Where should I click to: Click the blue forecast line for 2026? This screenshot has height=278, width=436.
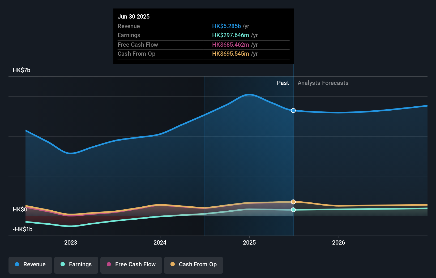339,112
